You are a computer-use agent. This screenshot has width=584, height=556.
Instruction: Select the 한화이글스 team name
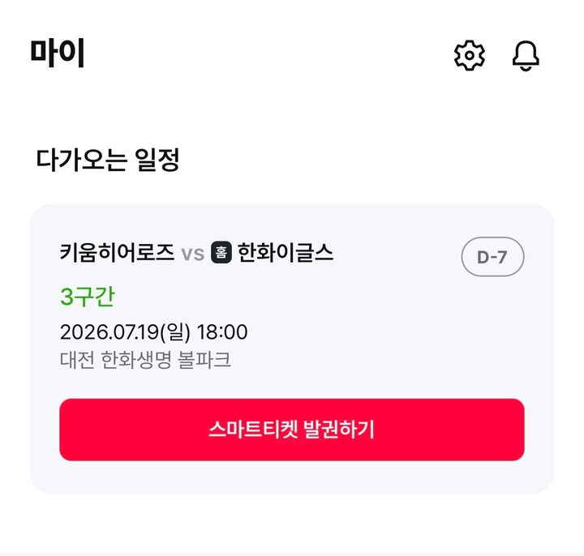285,253
